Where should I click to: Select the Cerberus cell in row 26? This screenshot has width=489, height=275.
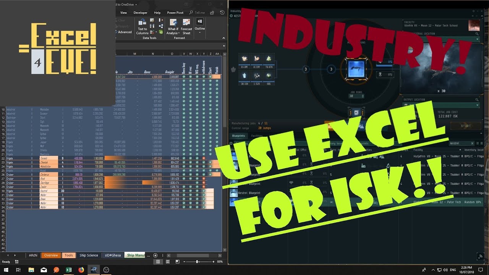coord(49,174)
